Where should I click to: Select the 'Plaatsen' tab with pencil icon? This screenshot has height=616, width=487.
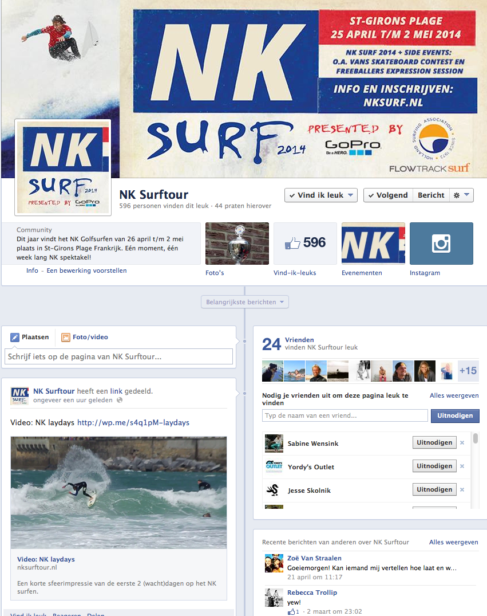[x=30, y=337]
